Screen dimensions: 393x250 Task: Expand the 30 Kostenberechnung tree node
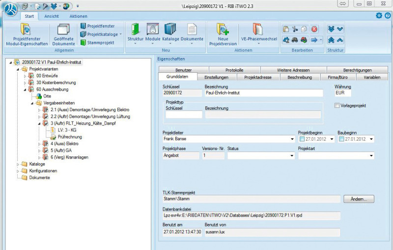tap(25, 83)
